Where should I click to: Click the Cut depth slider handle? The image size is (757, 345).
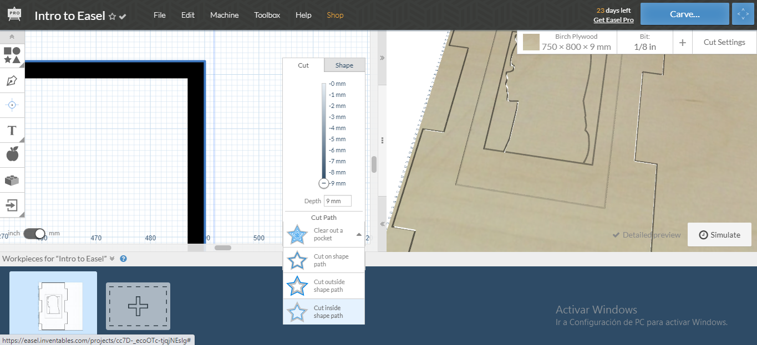(324, 183)
